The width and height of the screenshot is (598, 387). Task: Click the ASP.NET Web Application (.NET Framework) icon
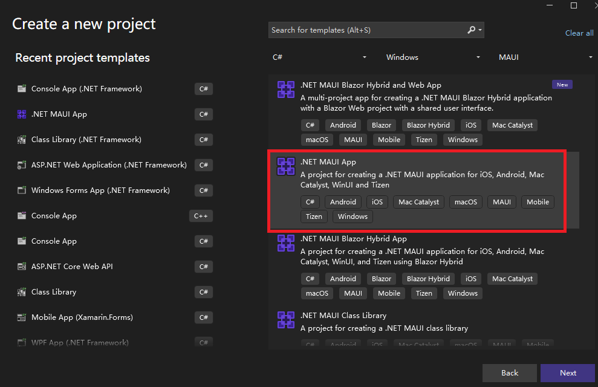point(22,165)
